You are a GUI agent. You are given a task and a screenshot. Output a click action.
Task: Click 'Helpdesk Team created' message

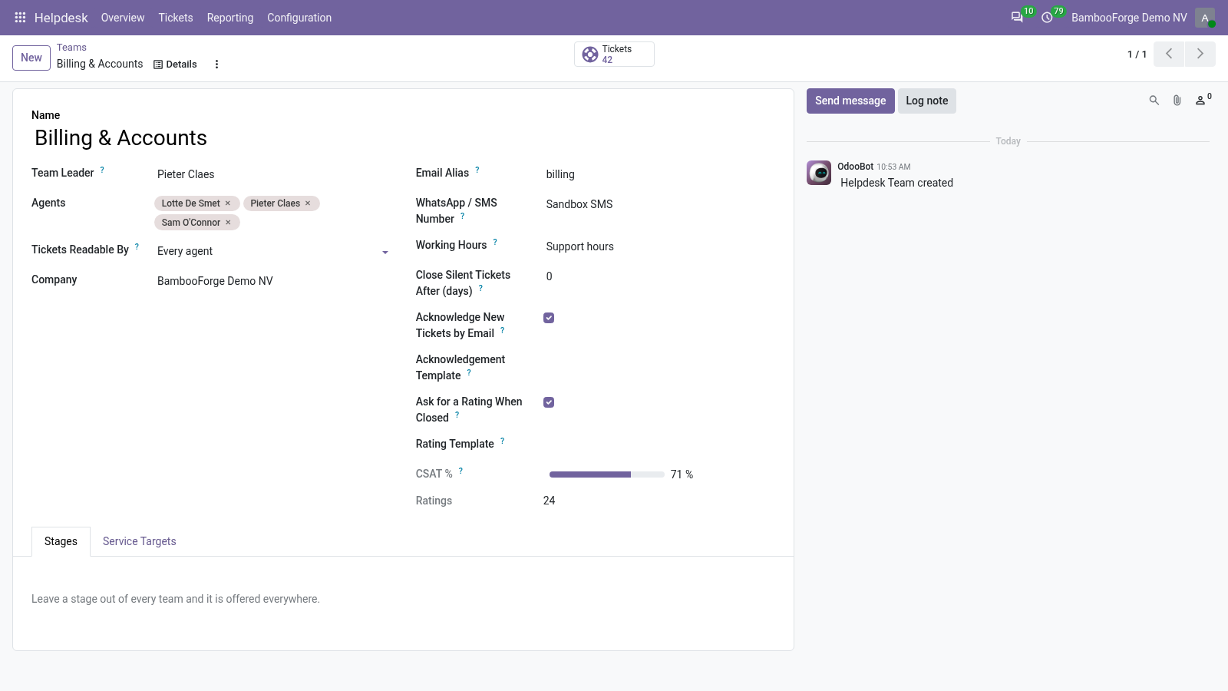click(896, 183)
